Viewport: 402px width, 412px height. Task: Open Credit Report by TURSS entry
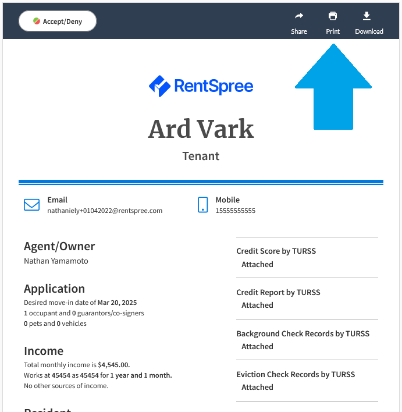coord(278,292)
